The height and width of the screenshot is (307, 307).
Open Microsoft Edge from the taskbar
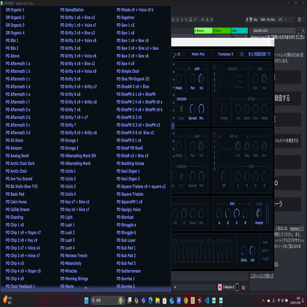click(150, 300)
